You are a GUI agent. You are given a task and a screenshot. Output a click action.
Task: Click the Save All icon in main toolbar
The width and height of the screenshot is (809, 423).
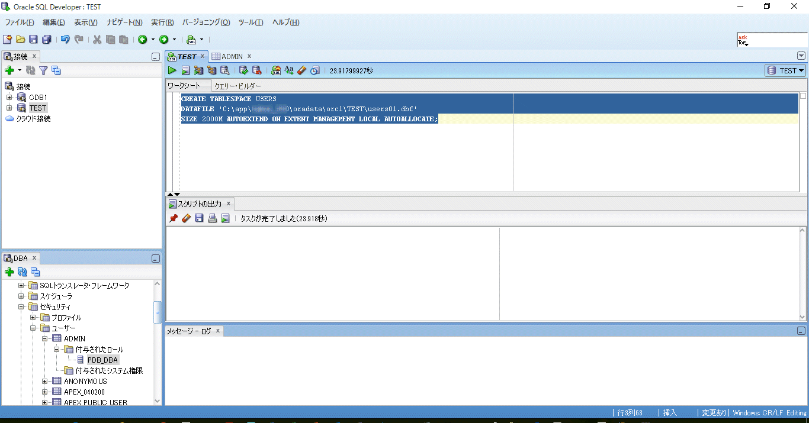46,40
